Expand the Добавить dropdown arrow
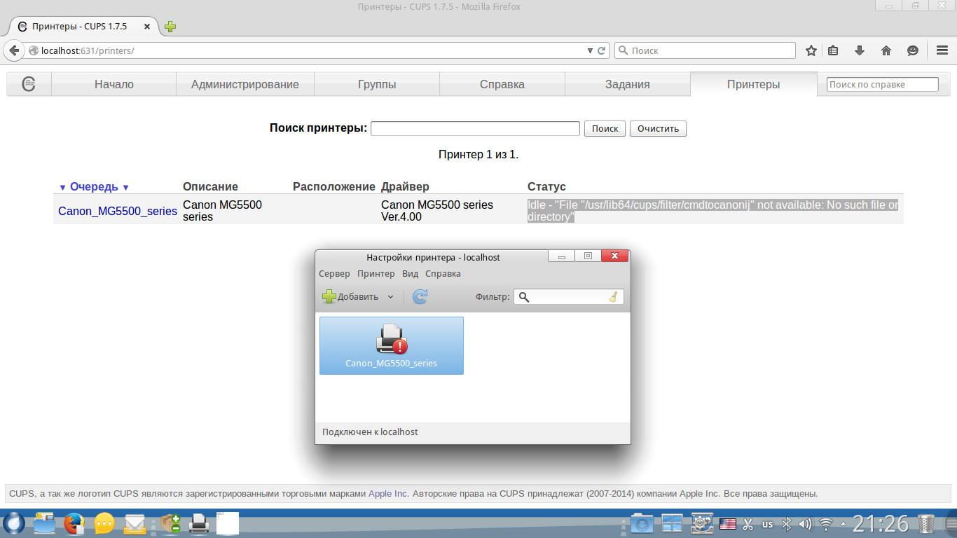 point(390,297)
